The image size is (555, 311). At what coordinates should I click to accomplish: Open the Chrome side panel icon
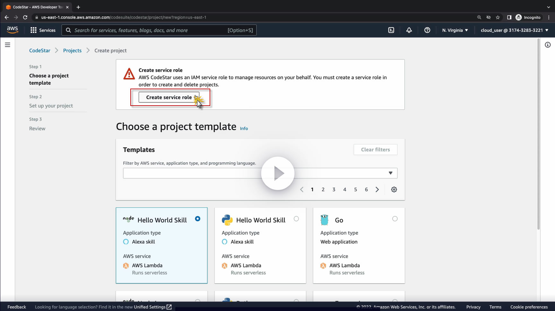click(509, 17)
